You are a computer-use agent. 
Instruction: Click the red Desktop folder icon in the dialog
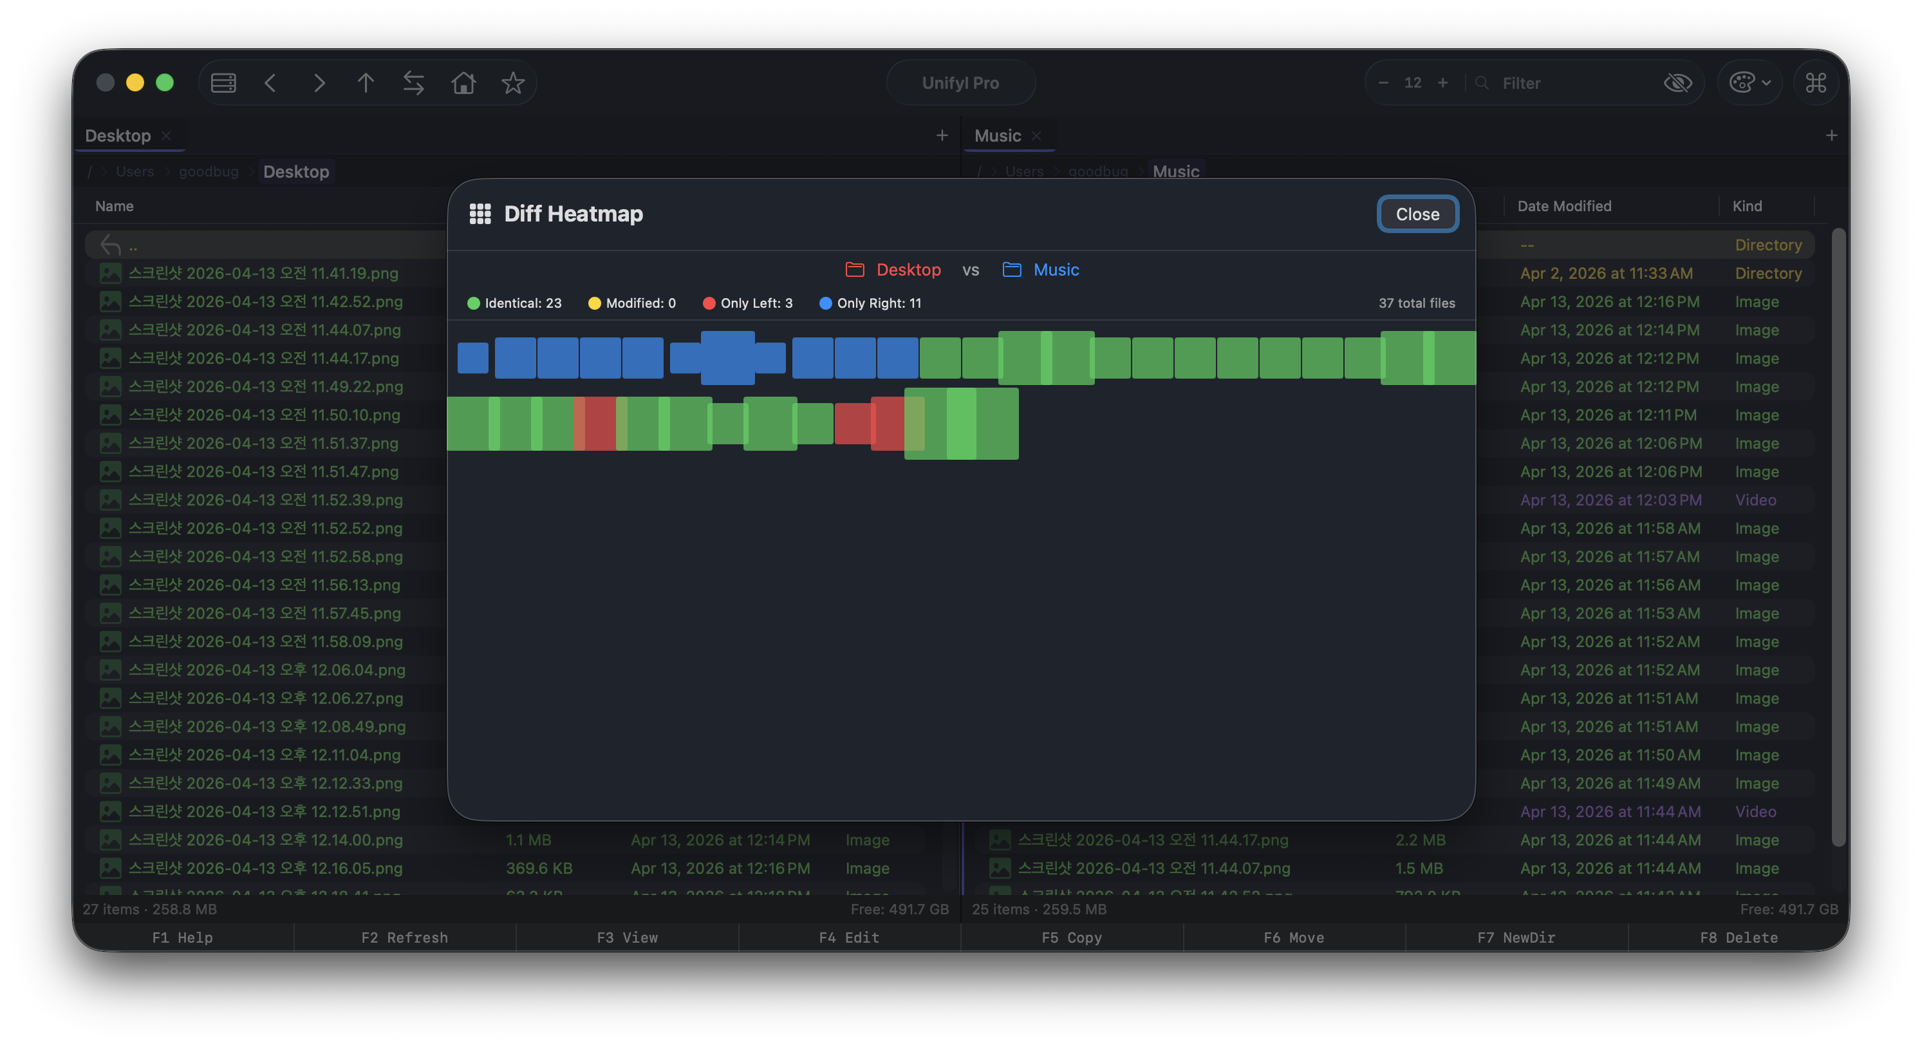854,269
